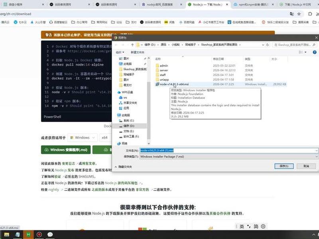
Task: Switch to 下载 | Node.js 中文网 tab
Action: click(x=298, y=4)
